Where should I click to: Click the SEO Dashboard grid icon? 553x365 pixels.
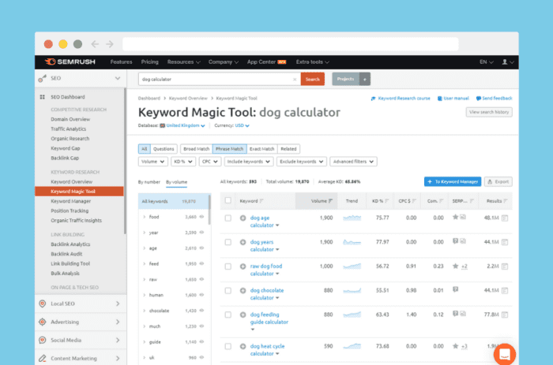[43, 97]
